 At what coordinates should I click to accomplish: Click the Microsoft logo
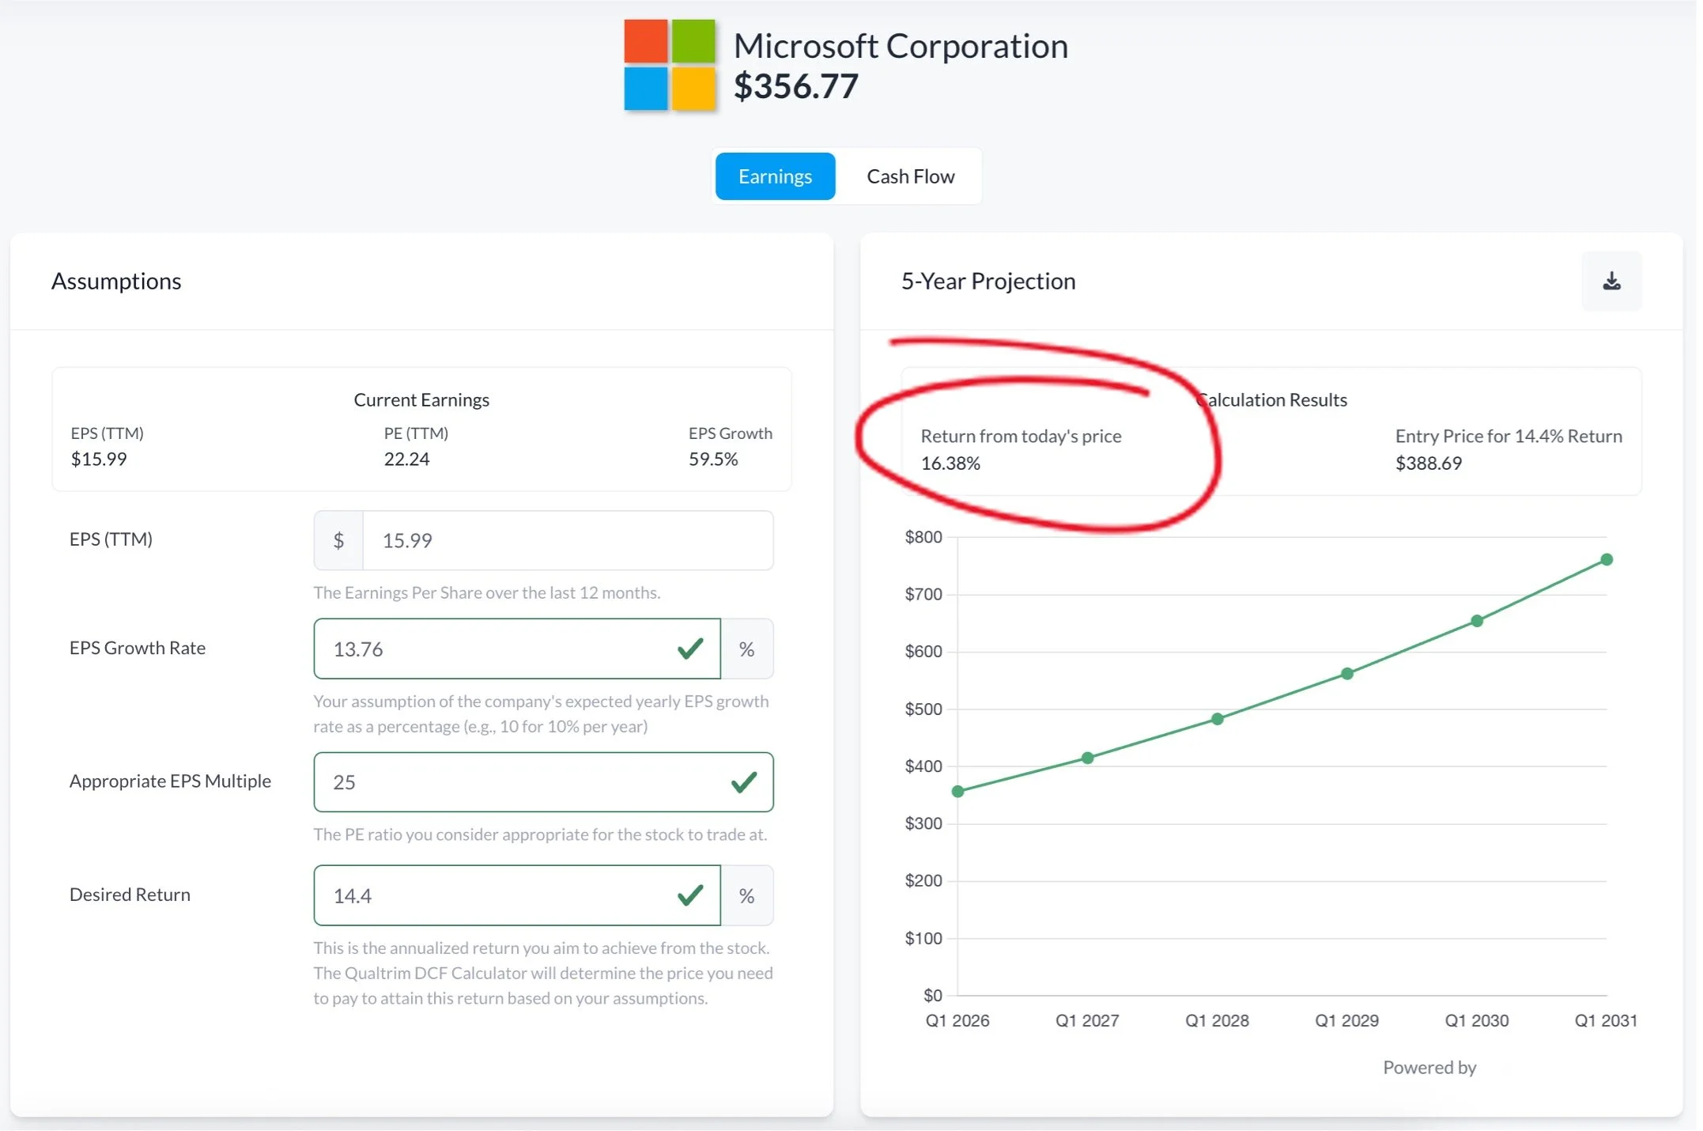point(671,65)
